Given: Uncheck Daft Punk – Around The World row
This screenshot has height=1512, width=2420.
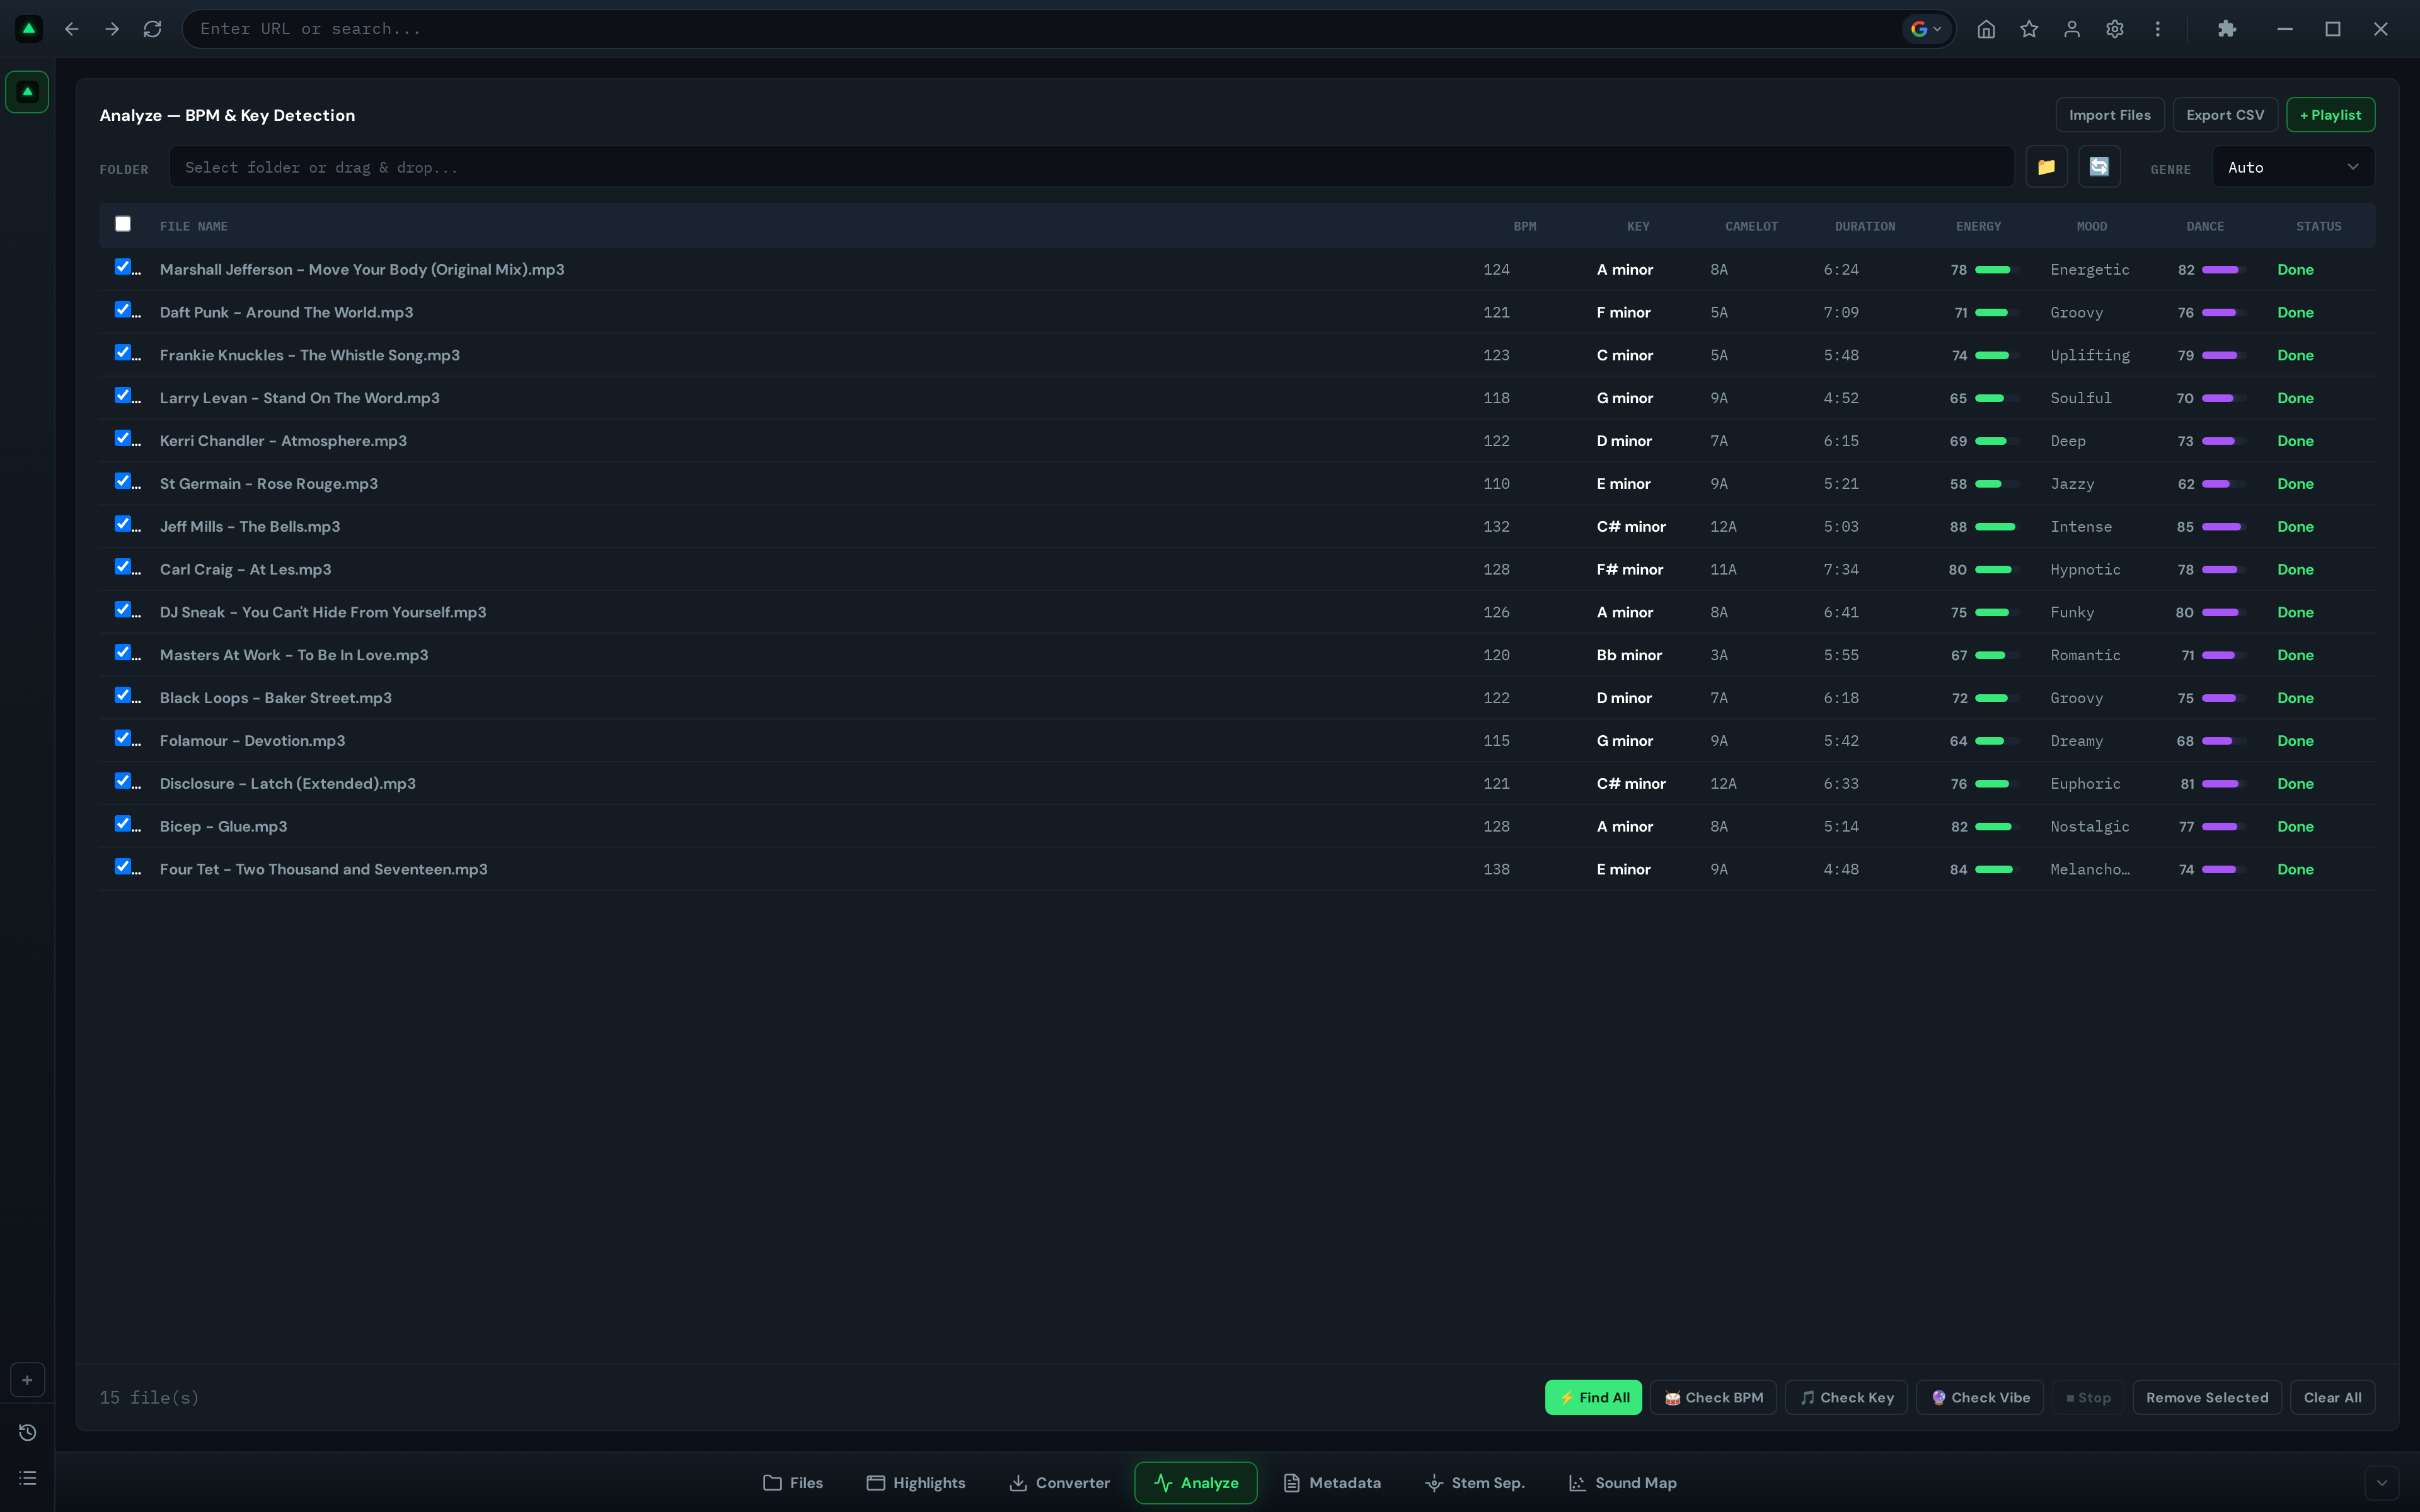Looking at the screenshot, I should (123, 310).
